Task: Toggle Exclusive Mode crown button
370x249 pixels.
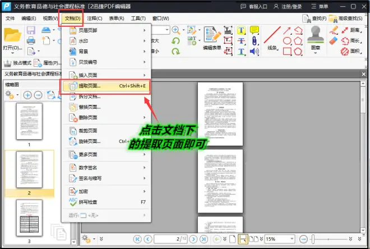Action: pyautogui.click(x=17, y=63)
